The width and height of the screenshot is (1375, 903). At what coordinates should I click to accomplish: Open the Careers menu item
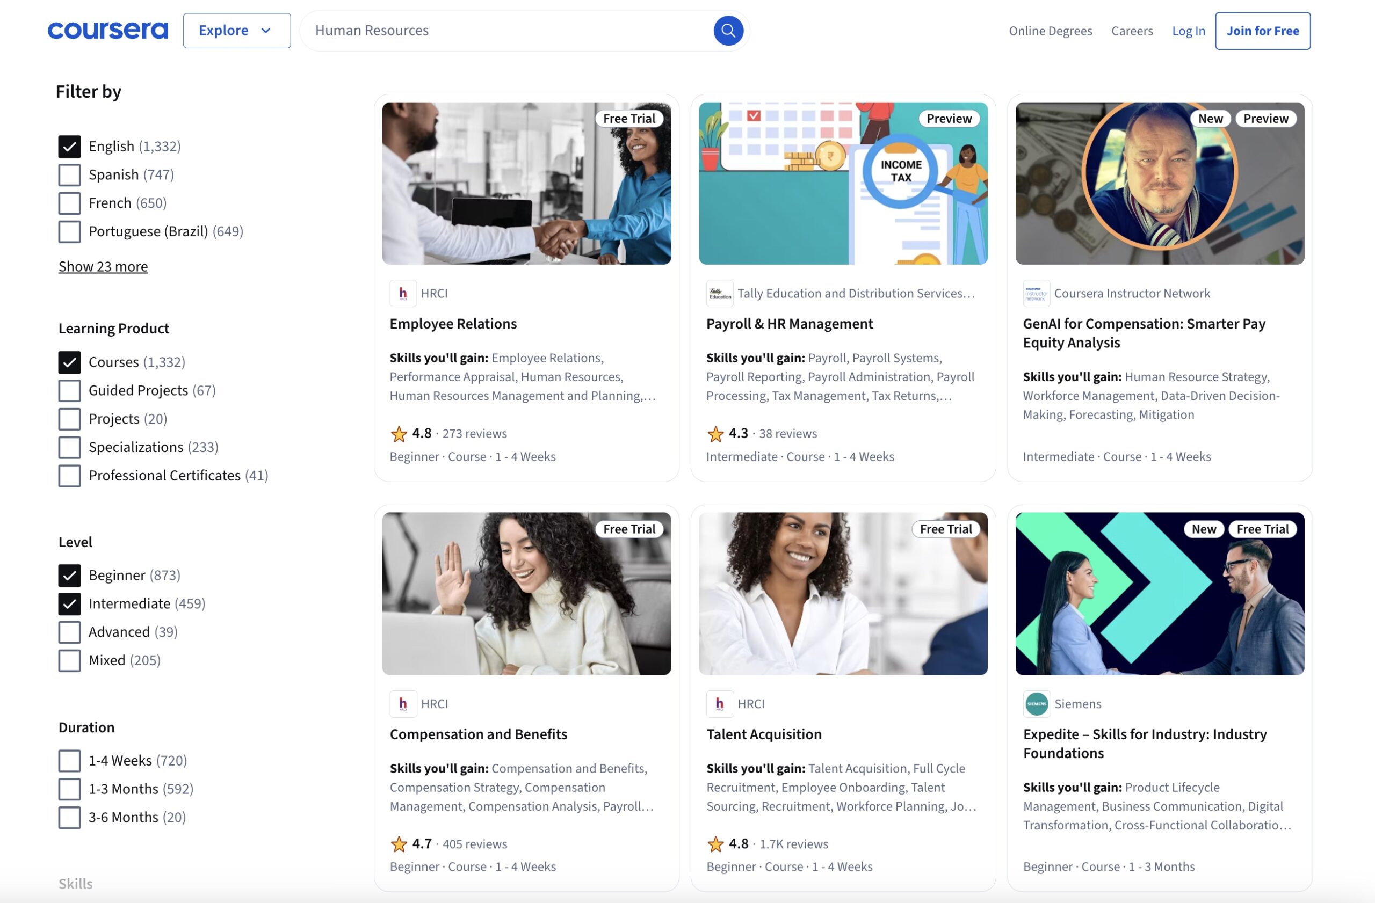pyautogui.click(x=1132, y=31)
